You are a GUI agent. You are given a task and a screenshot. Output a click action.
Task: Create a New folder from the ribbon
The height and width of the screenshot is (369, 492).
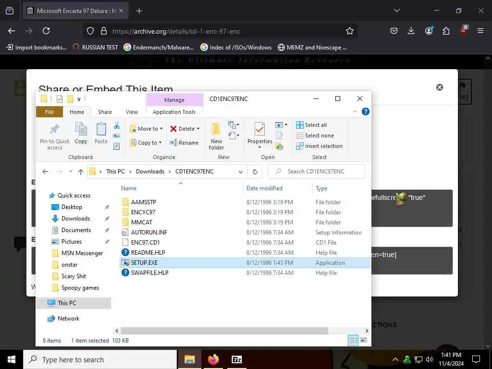(216, 136)
